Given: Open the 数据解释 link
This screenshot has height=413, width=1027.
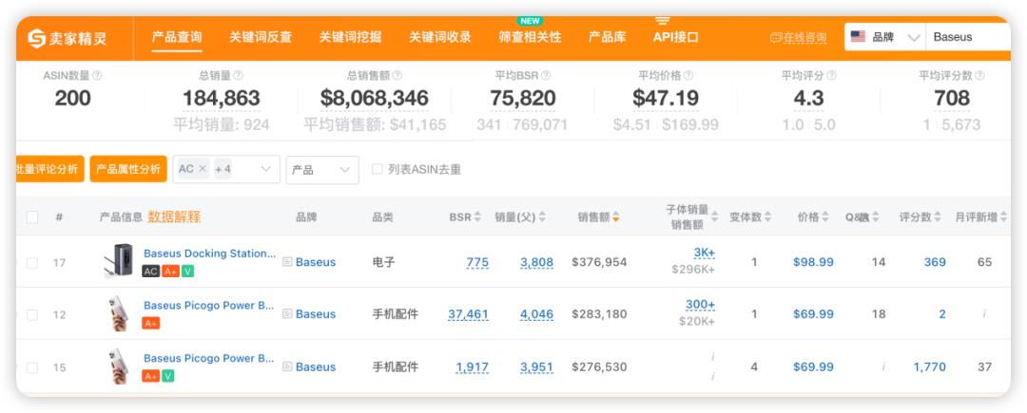Looking at the screenshot, I should pos(174,217).
